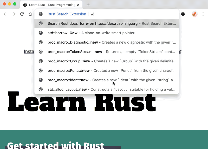This screenshot has height=149, width=208.
Task: Select the Learn Rust browser tab
Action: pyautogui.click(x=51, y=5)
